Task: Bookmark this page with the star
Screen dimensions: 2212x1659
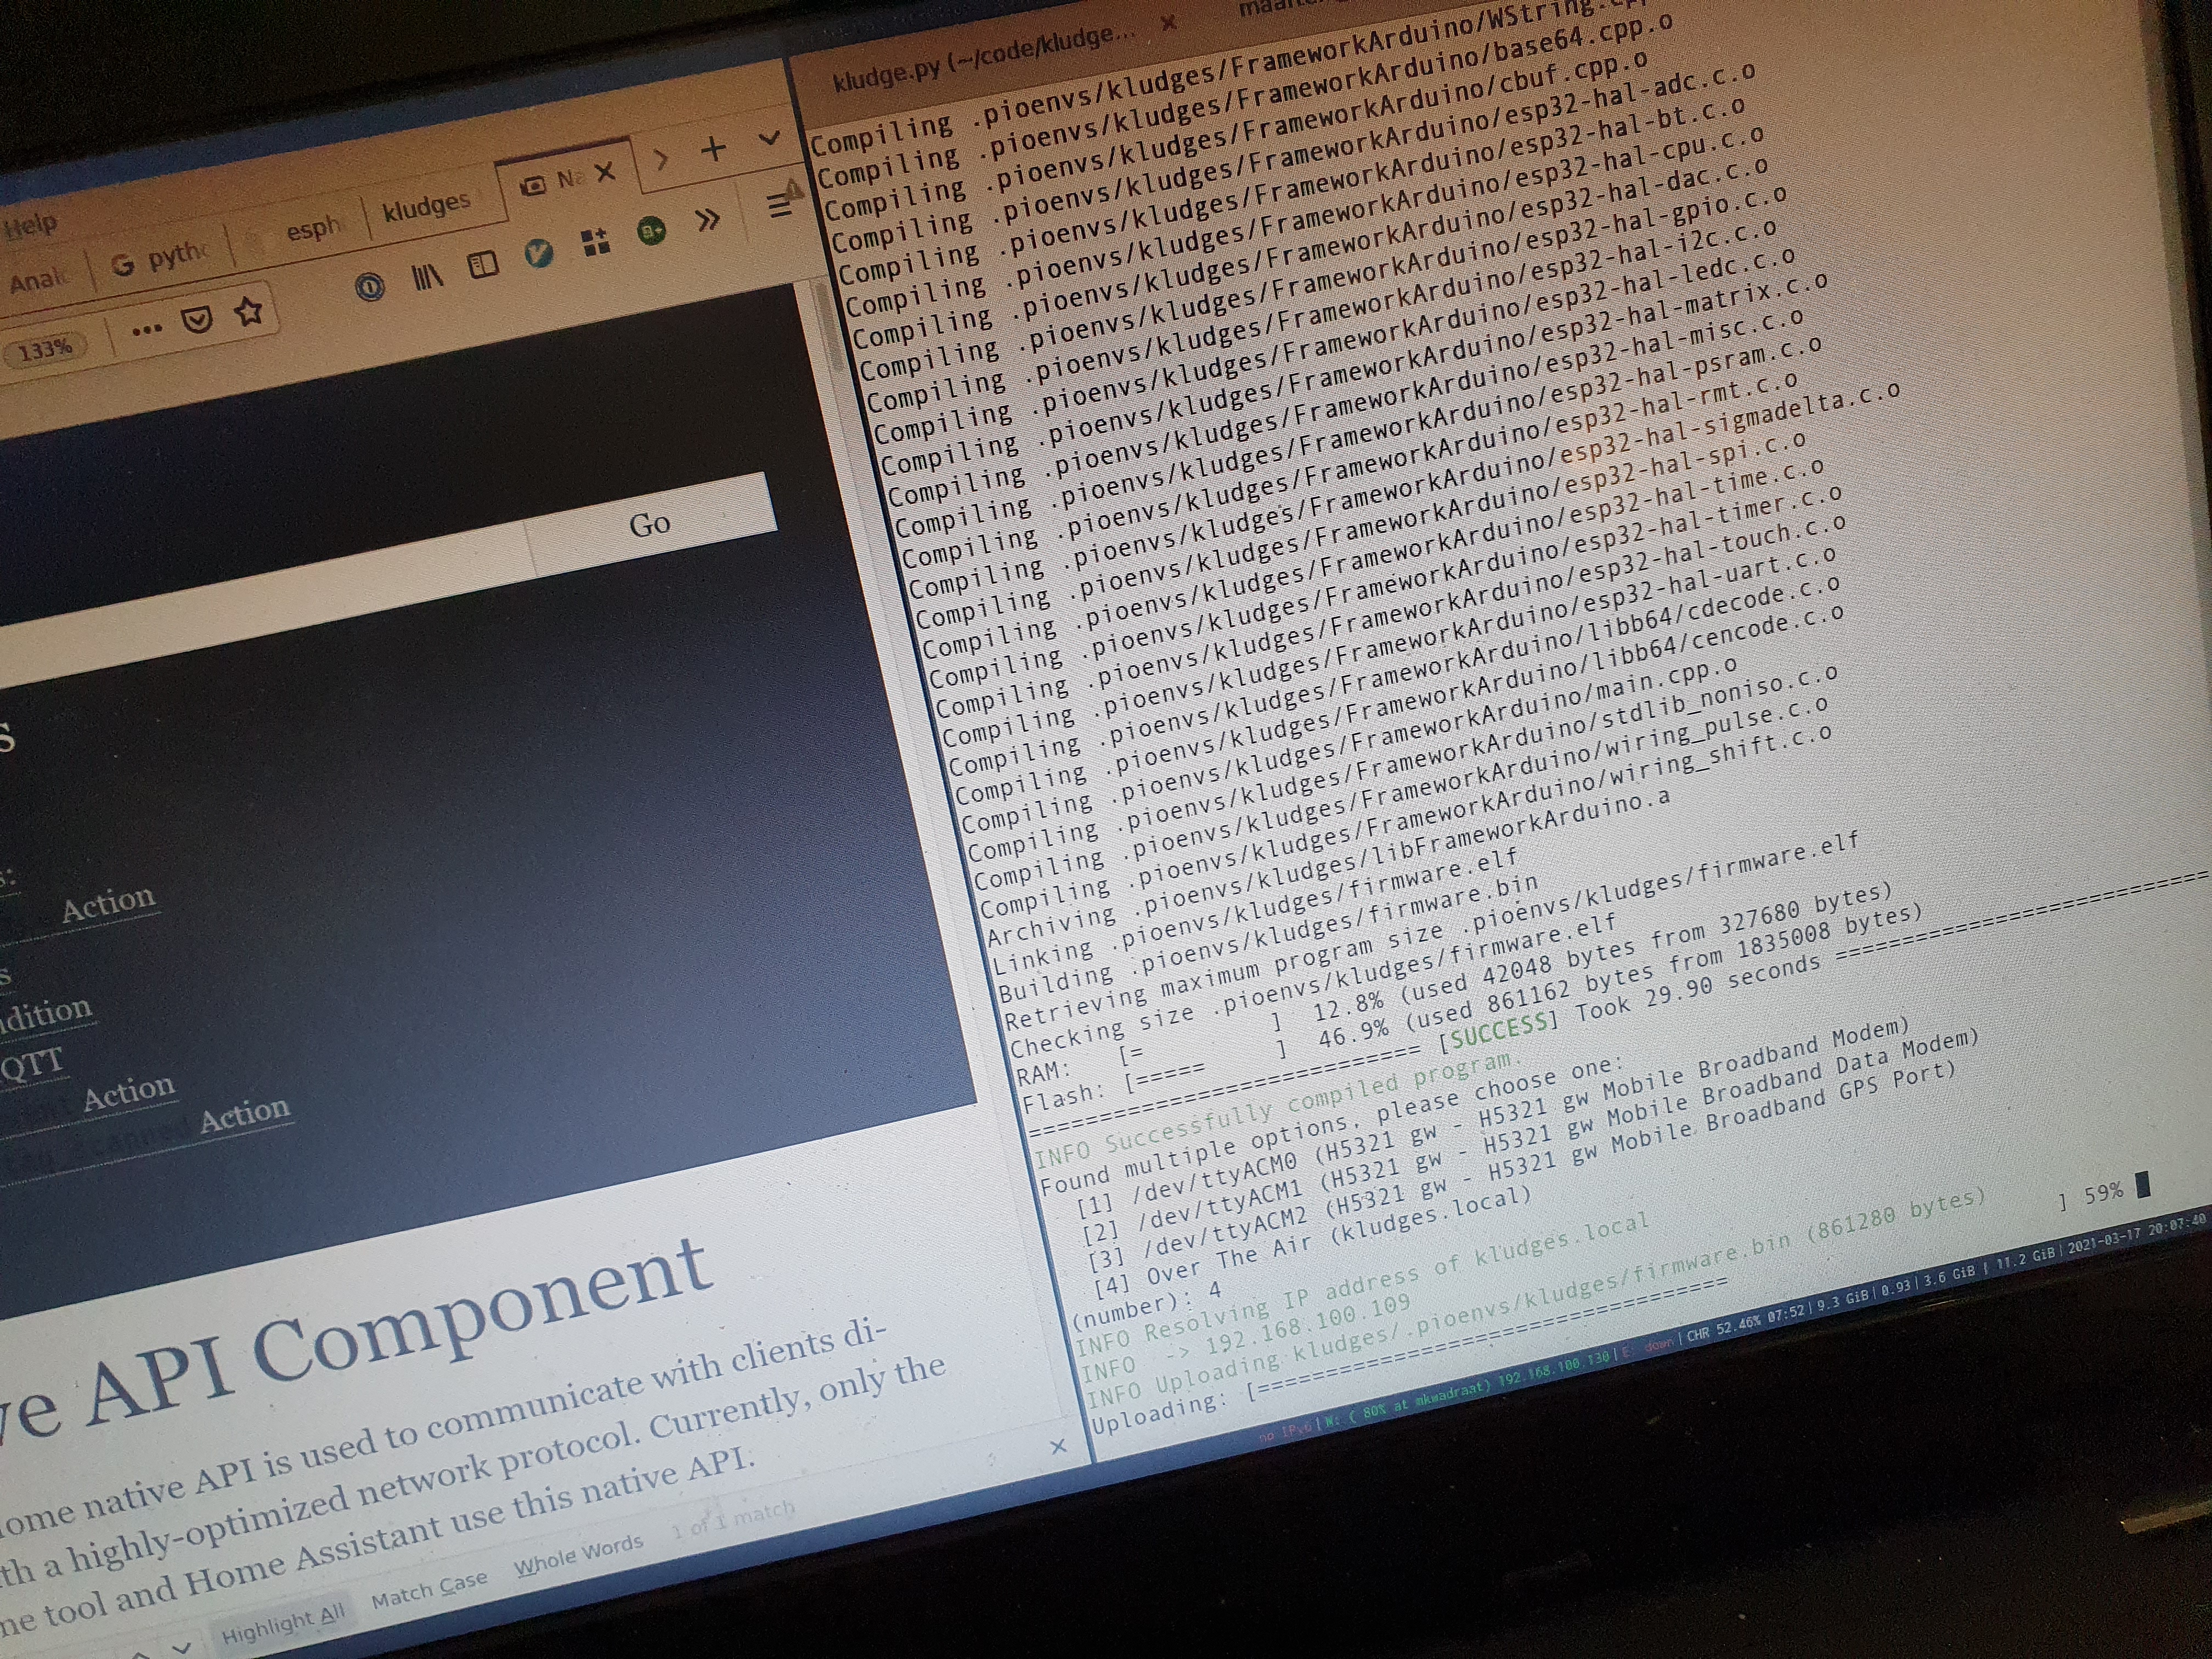Action: (x=249, y=311)
